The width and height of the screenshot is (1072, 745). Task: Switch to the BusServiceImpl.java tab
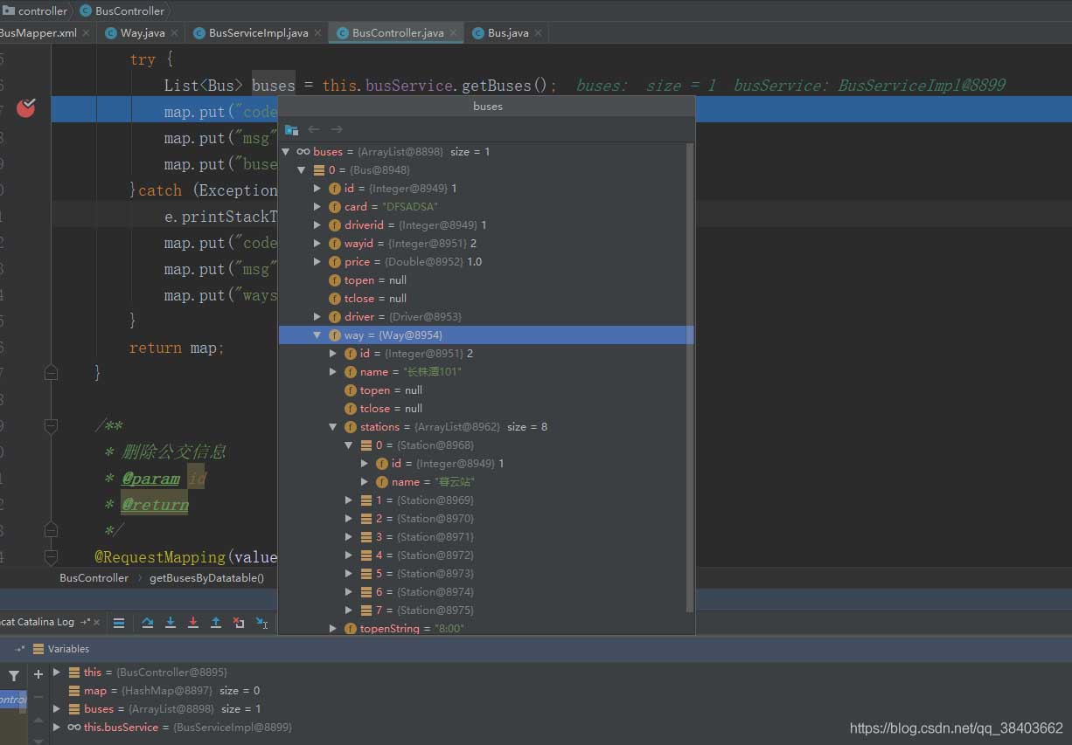point(258,33)
